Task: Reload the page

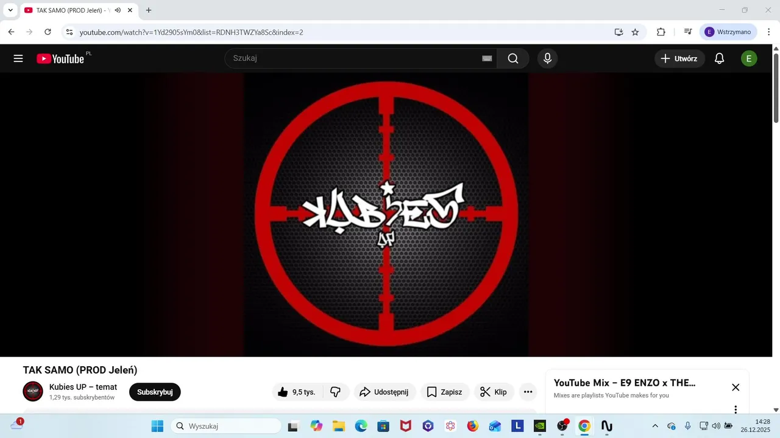Action: 48,32
